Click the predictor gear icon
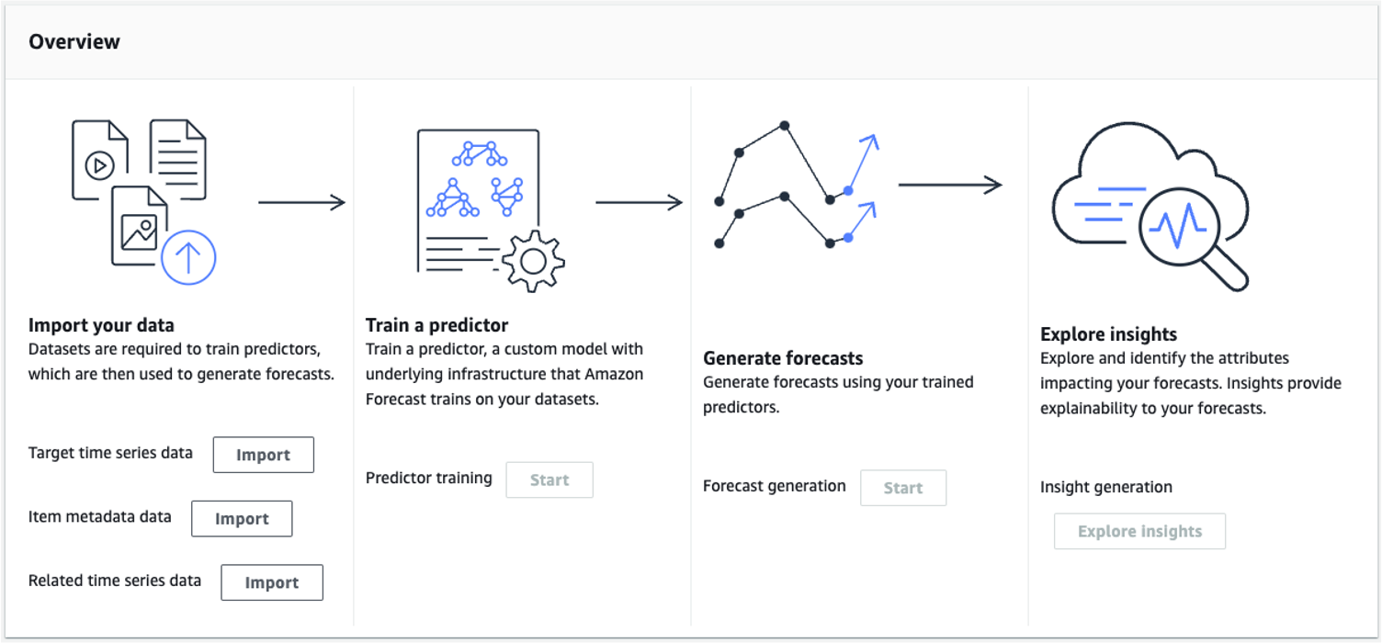Screen dimensions: 1382x643 coord(534,262)
